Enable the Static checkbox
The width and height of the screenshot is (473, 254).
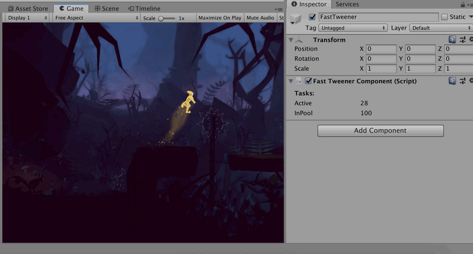(444, 17)
